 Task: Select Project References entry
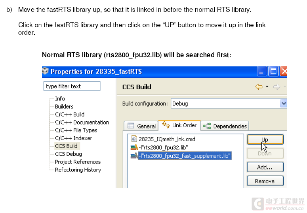click(x=78, y=162)
